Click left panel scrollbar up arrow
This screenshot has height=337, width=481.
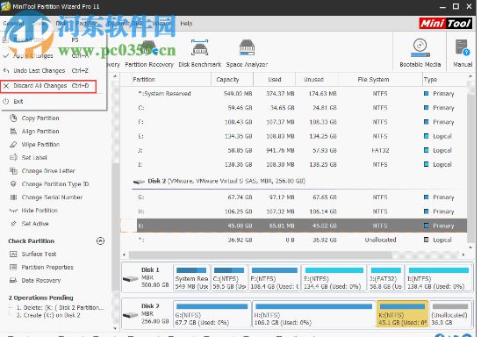coord(115,76)
